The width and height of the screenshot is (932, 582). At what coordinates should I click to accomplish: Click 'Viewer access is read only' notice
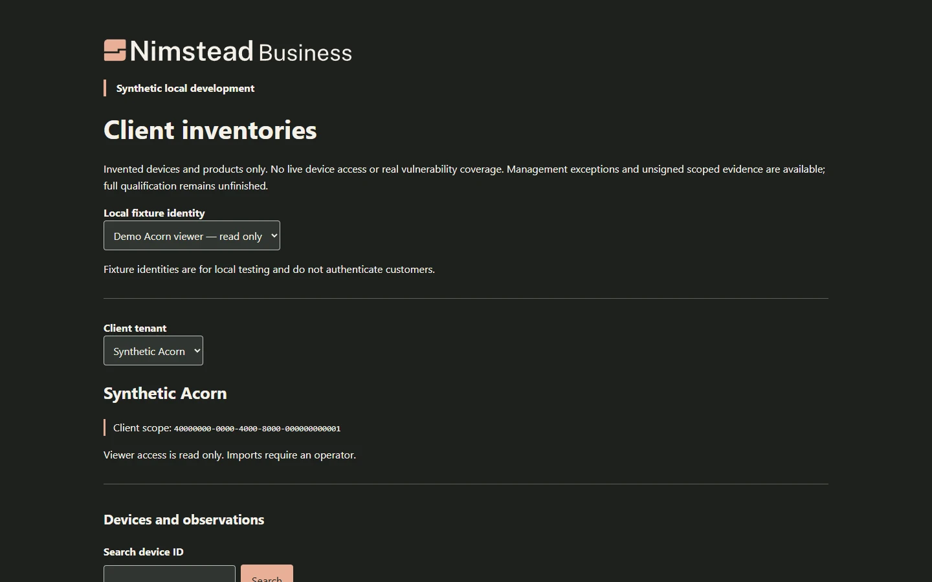230,455
